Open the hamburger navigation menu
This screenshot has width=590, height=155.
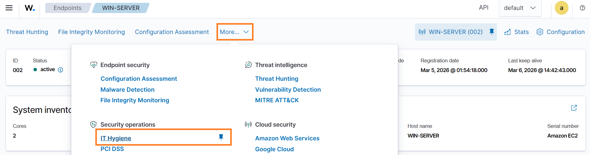coord(9,8)
